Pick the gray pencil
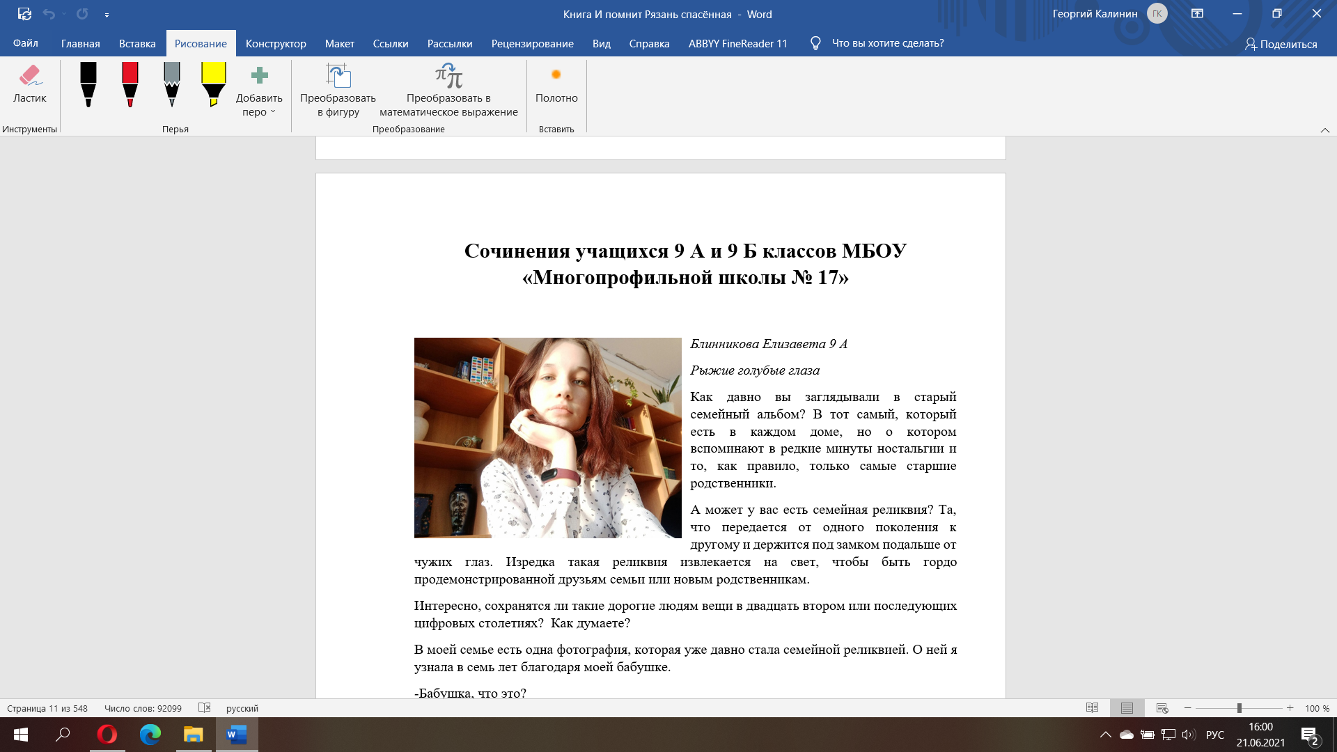Screen dimensions: 1337x752 coord(172,85)
